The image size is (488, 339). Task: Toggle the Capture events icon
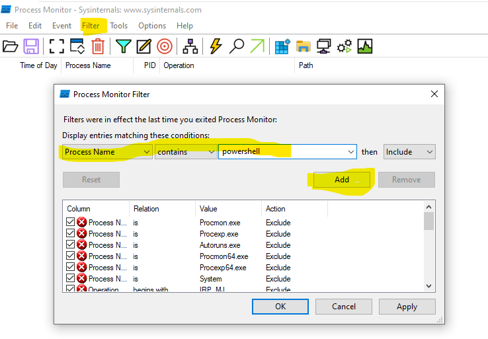57,47
